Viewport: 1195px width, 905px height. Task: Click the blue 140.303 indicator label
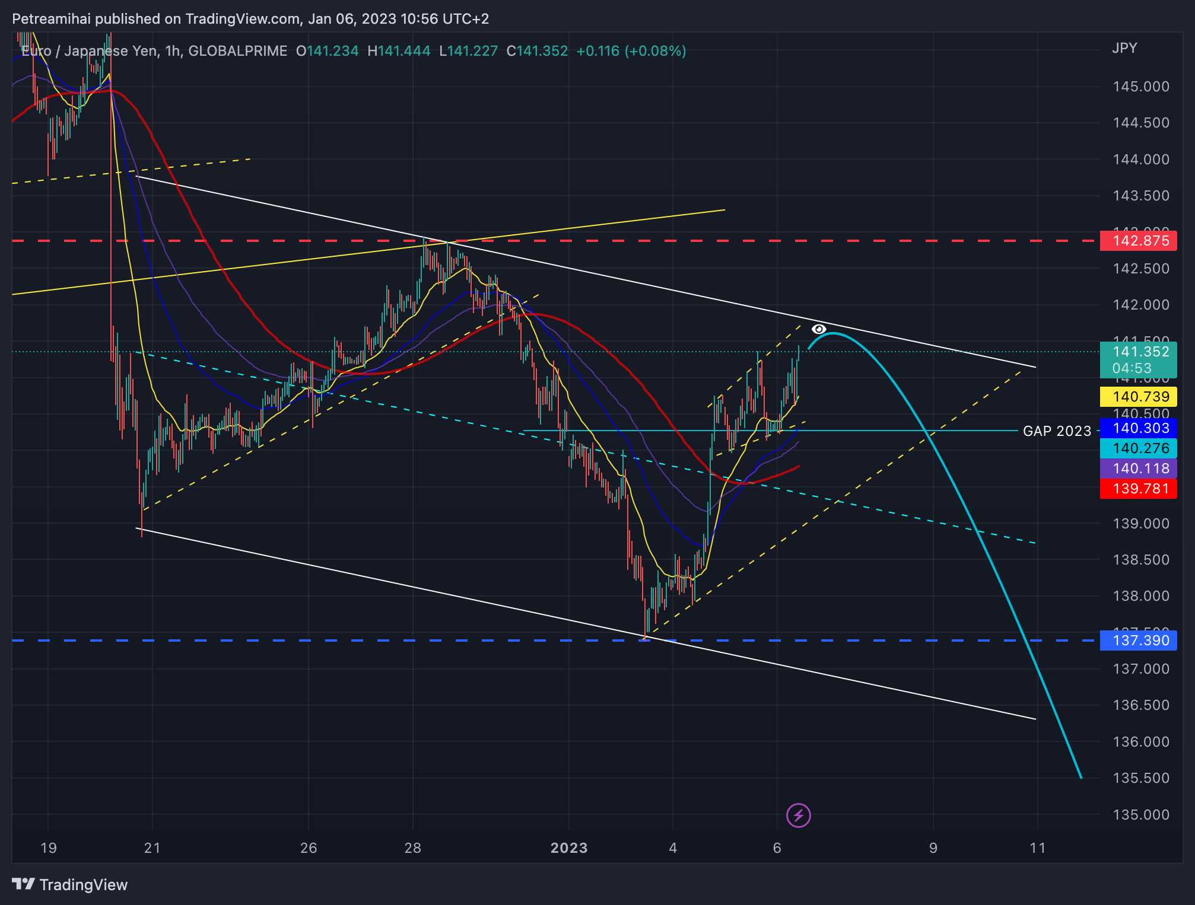(1138, 428)
